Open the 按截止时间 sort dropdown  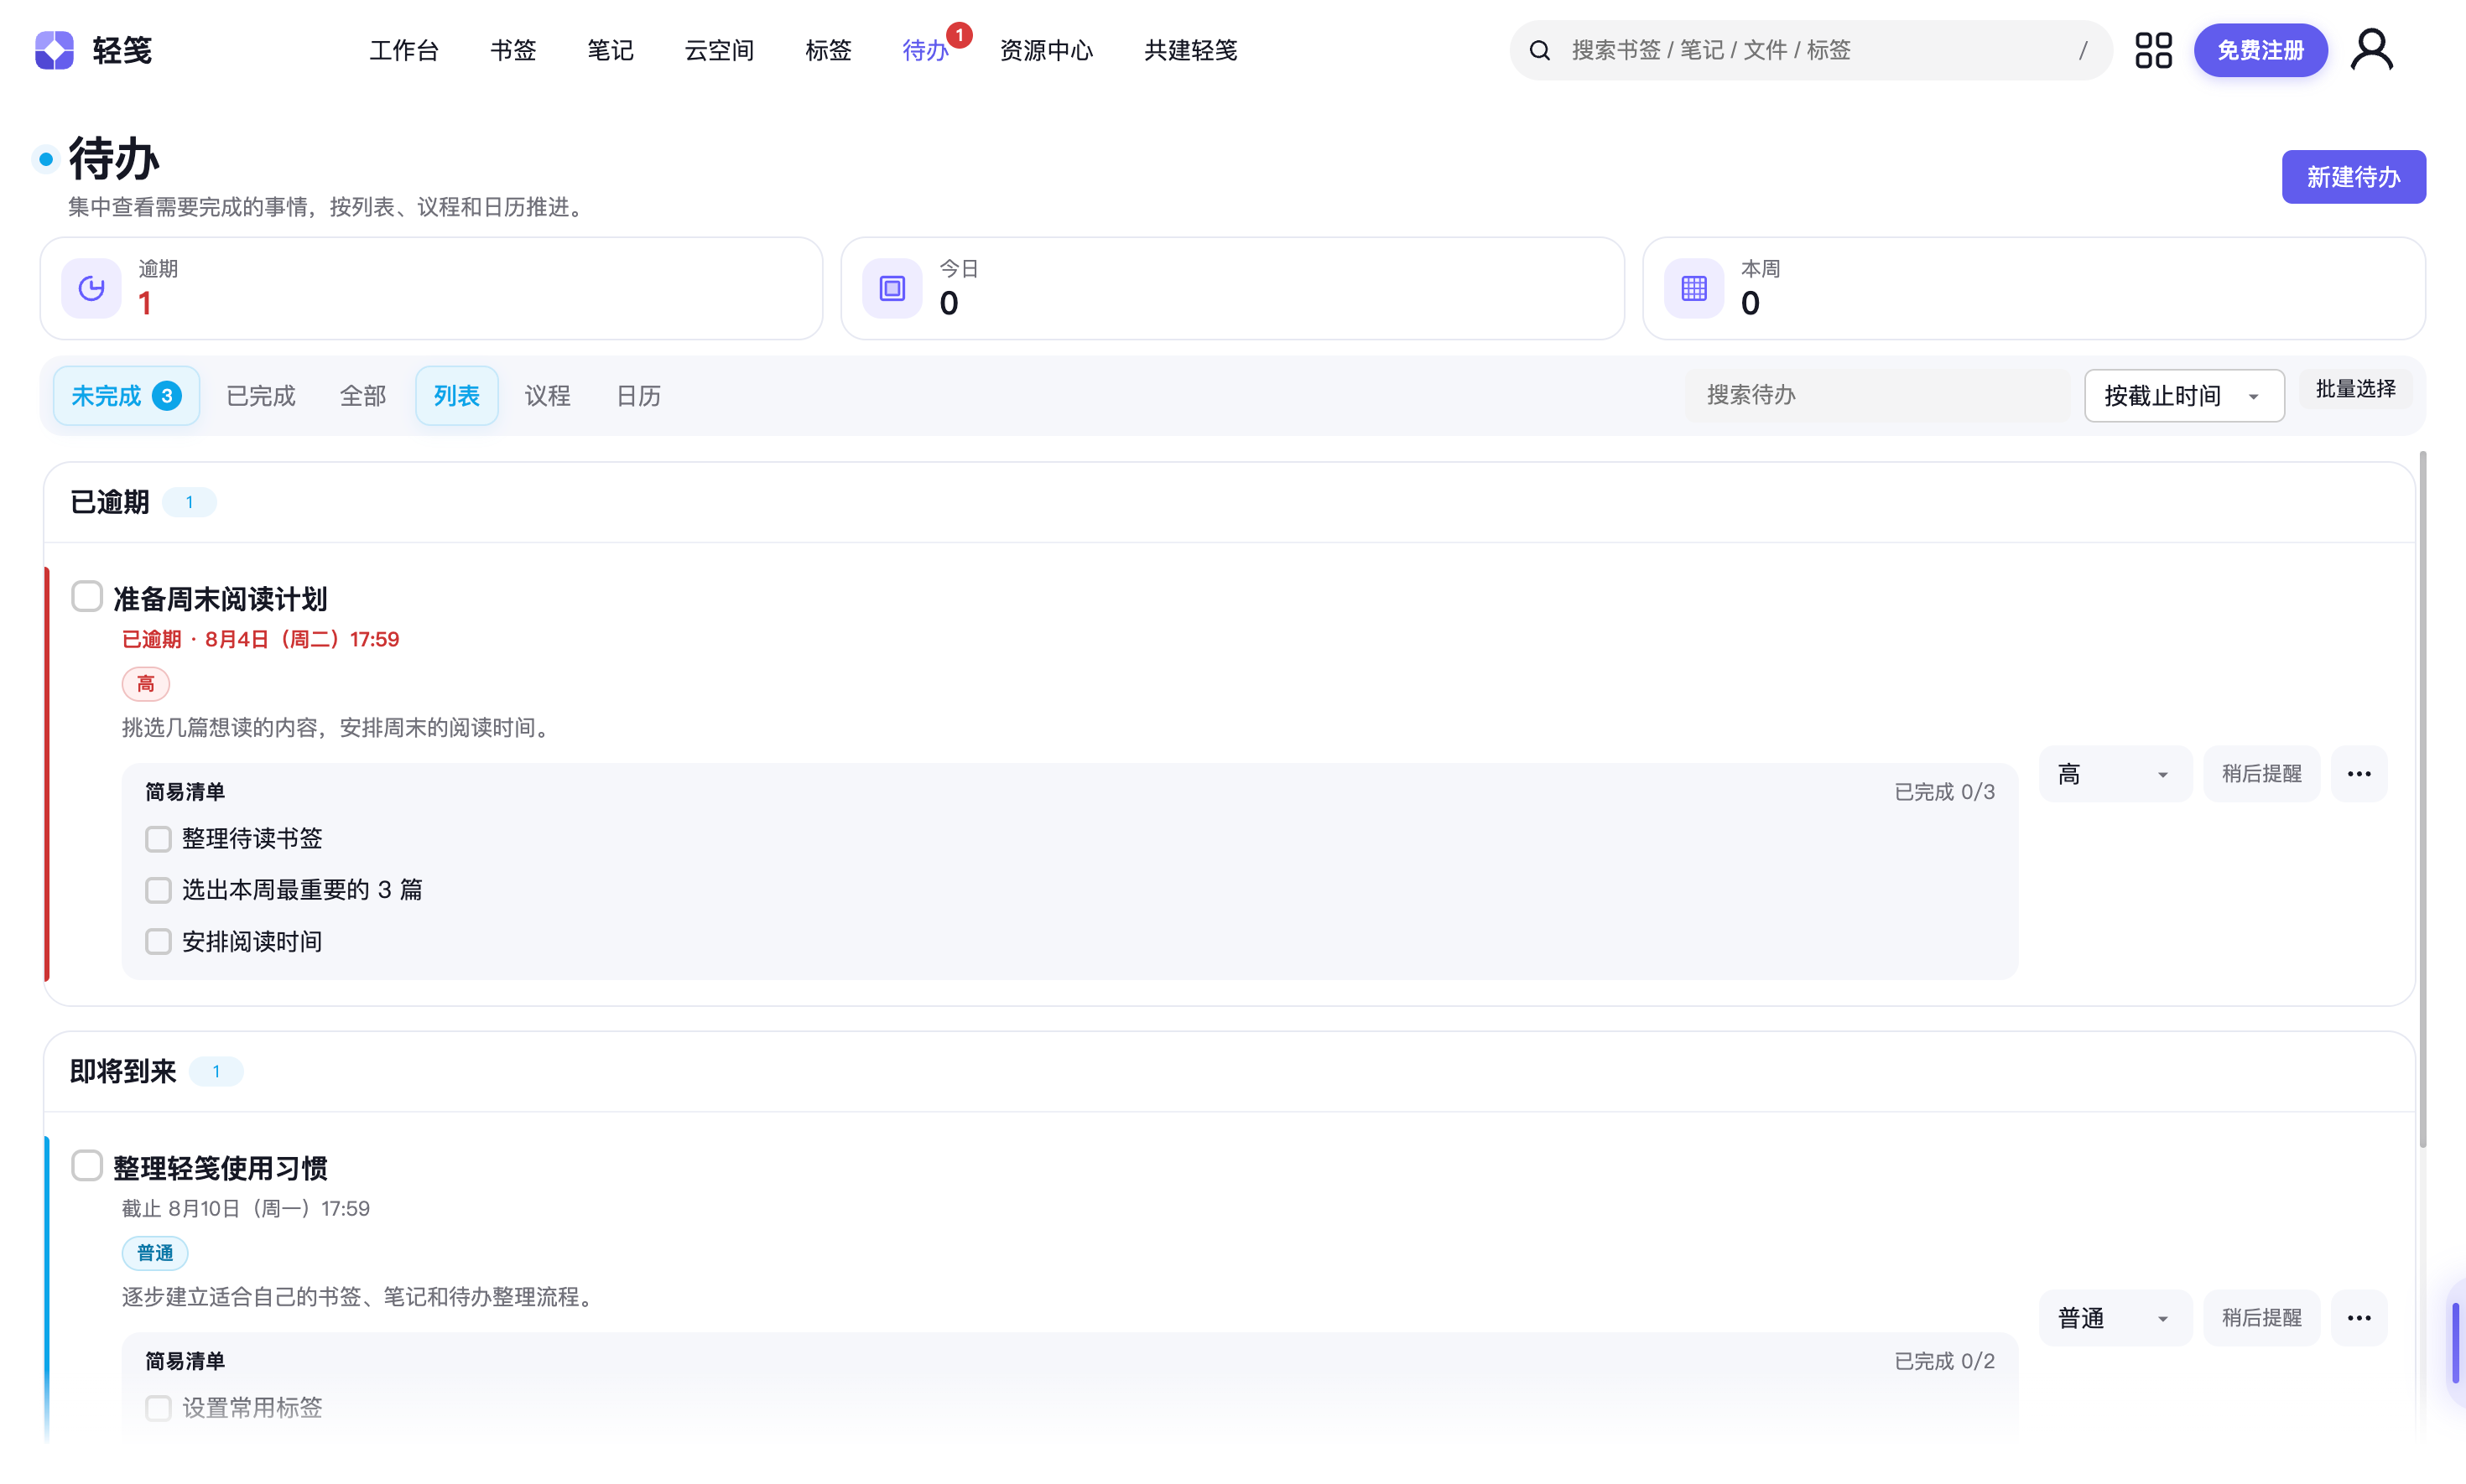pos(2184,396)
